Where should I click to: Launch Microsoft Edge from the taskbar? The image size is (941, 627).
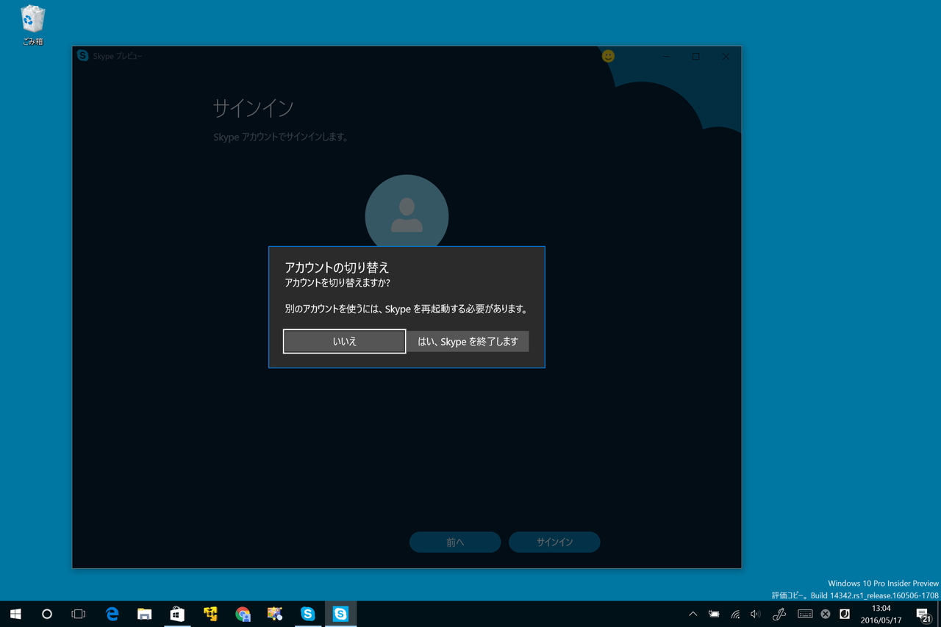[112, 614]
